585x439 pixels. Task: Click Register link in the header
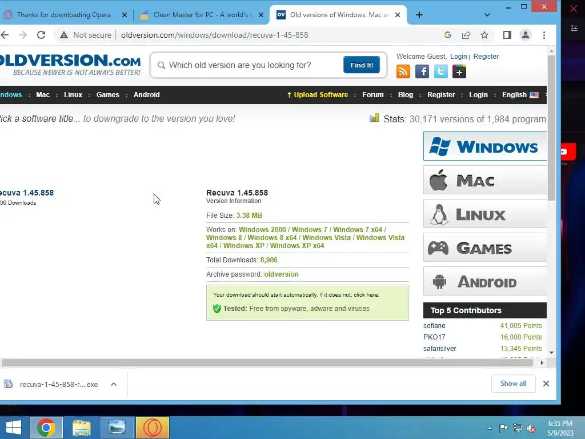pyautogui.click(x=486, y=57)
